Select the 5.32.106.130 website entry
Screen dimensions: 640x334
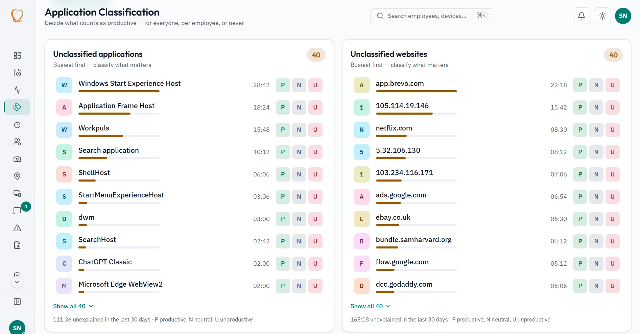point(398,150)
